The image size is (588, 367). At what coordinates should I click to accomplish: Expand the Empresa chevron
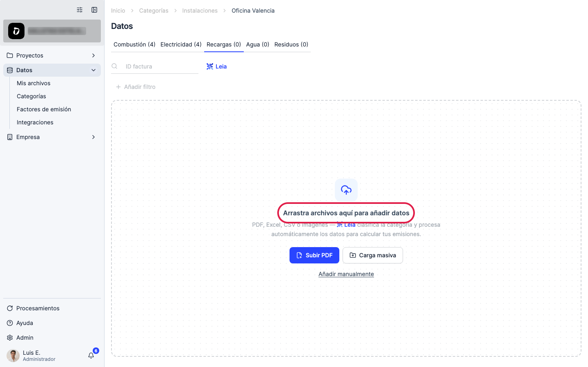point(94,137)
